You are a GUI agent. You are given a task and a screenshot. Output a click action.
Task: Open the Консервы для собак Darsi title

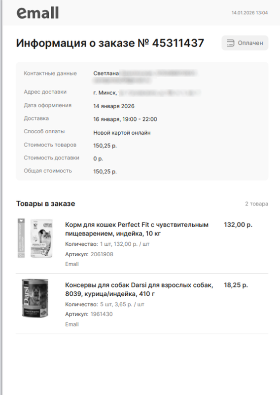pos(139,289)
